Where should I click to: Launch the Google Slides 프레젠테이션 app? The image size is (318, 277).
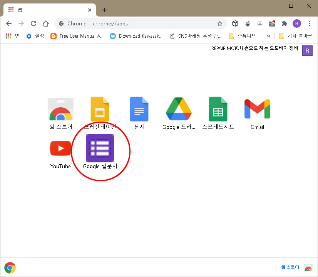pos(100,109)
